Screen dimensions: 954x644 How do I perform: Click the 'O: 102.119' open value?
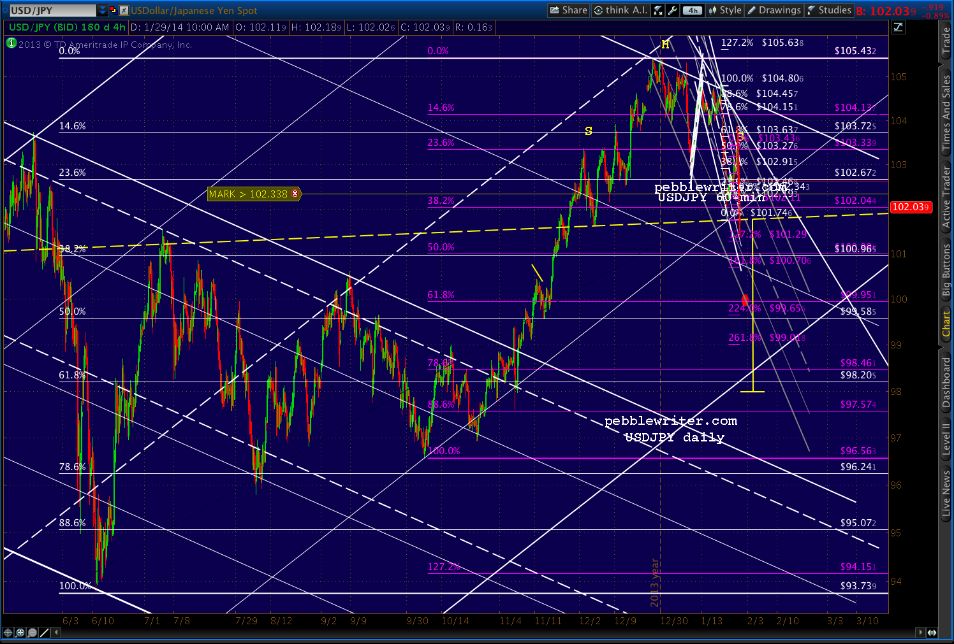click(x=260, y=27)
